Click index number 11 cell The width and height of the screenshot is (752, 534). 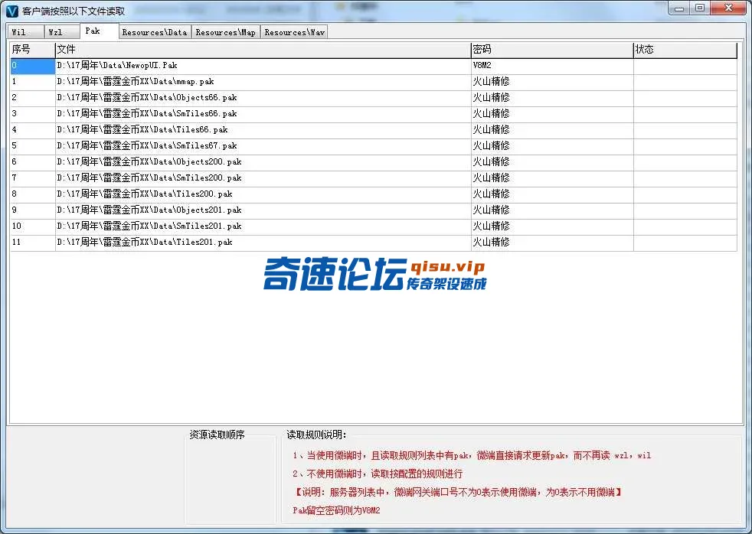(x=33, y=243)
